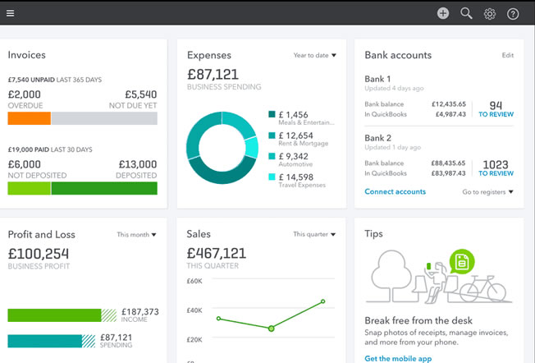
Task: Click the last point on the sales line
Action: click(x=322, y=301)
